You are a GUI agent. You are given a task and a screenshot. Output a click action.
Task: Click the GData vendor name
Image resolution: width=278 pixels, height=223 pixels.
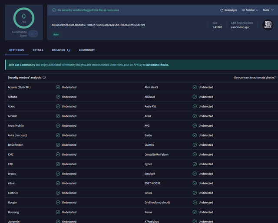click(x=148, y=193)
